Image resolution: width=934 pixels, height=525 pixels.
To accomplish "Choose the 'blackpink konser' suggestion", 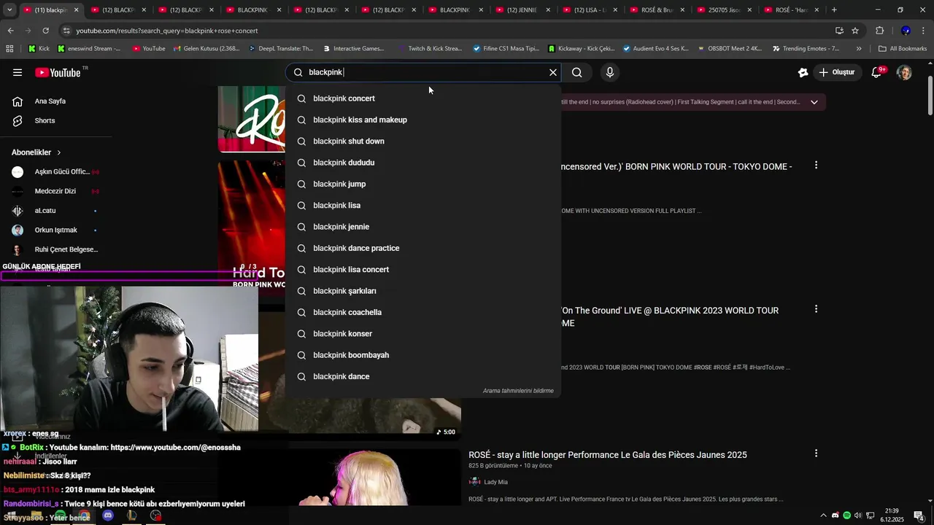I will (423, 334).
